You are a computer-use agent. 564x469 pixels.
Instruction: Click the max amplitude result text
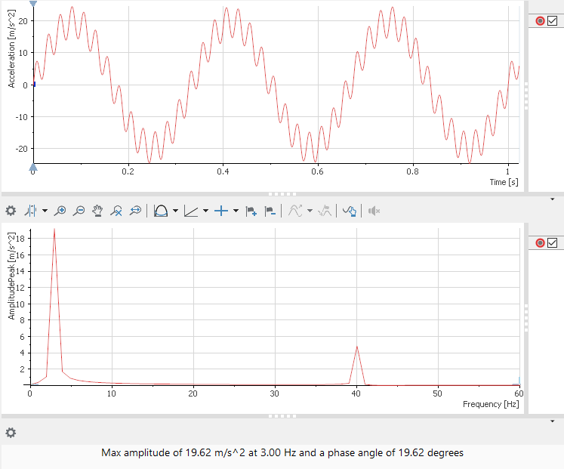pyautogui.click(x=282, y=453)
